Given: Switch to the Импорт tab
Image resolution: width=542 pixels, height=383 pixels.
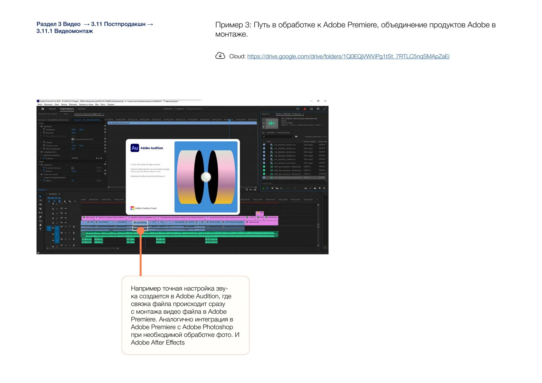Looking at the screenshot, I should [x=52, y=109].
